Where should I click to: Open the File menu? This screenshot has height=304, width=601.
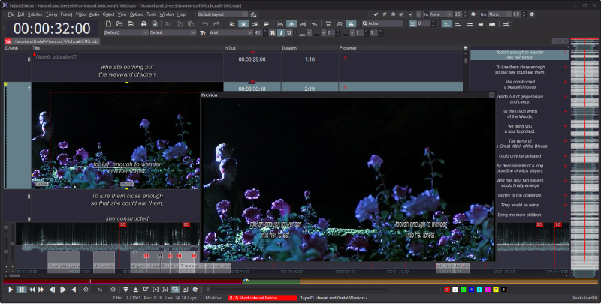[11, 14]
